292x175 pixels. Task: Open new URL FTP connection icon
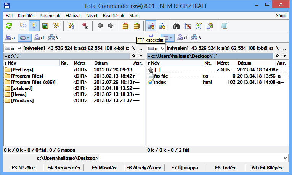pos(162,26)
